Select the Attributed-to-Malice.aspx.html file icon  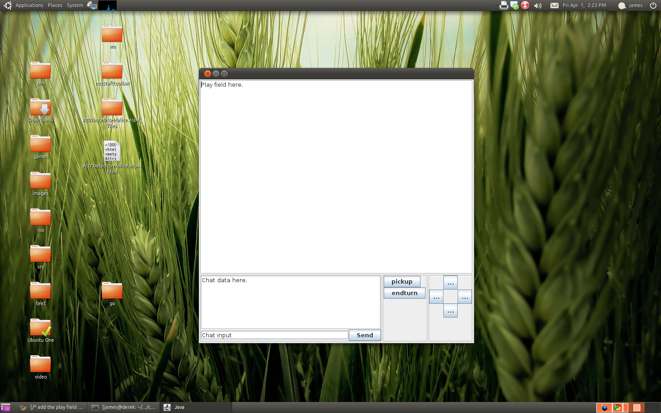coord(112,151)
